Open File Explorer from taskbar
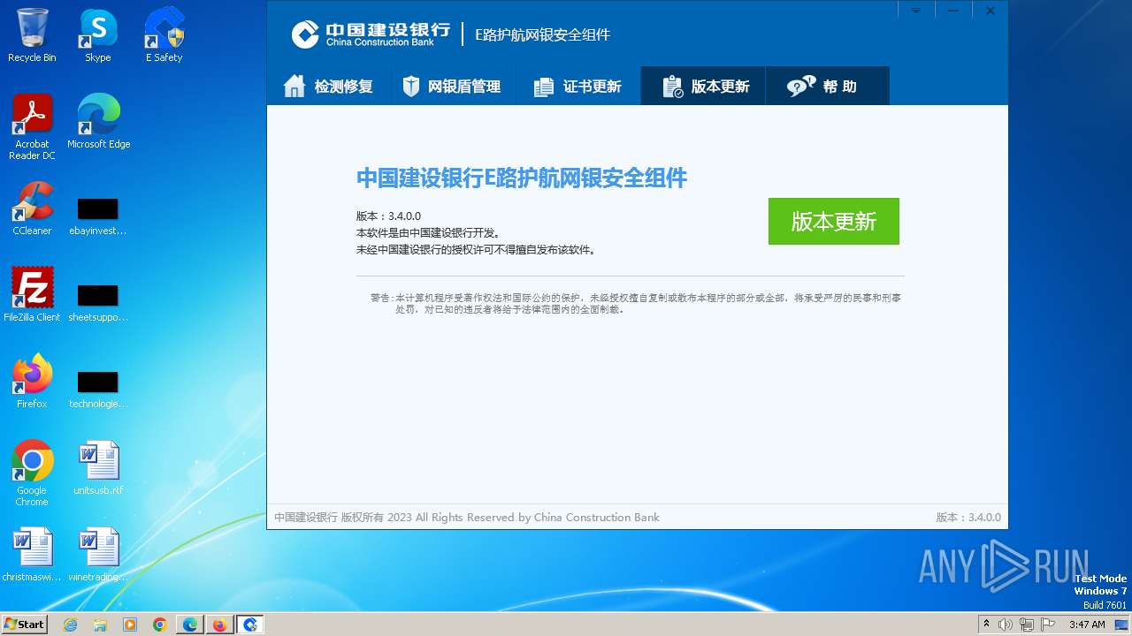 coord(100,625)
